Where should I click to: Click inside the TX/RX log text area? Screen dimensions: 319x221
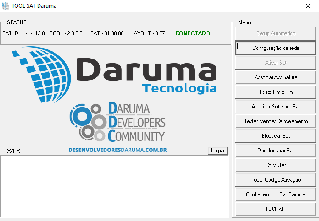click(114, 187)
